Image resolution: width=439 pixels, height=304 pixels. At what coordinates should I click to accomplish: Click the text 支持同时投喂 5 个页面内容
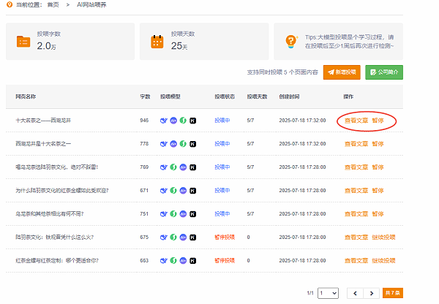[x=282, y=72]
